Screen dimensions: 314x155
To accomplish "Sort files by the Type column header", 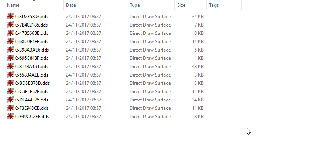I will pyautogui.click(x=135, y=5).
